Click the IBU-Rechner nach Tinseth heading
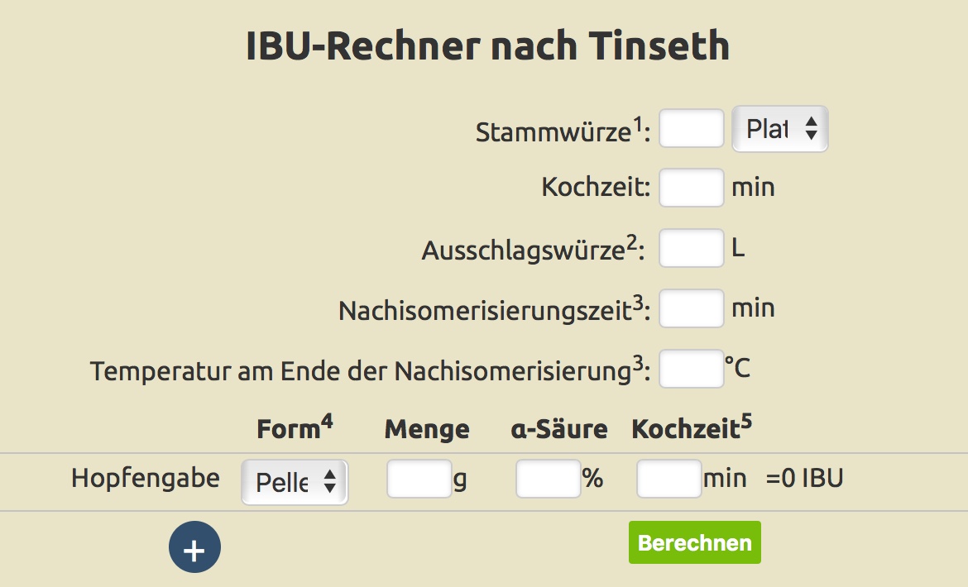 coord(487,47)
